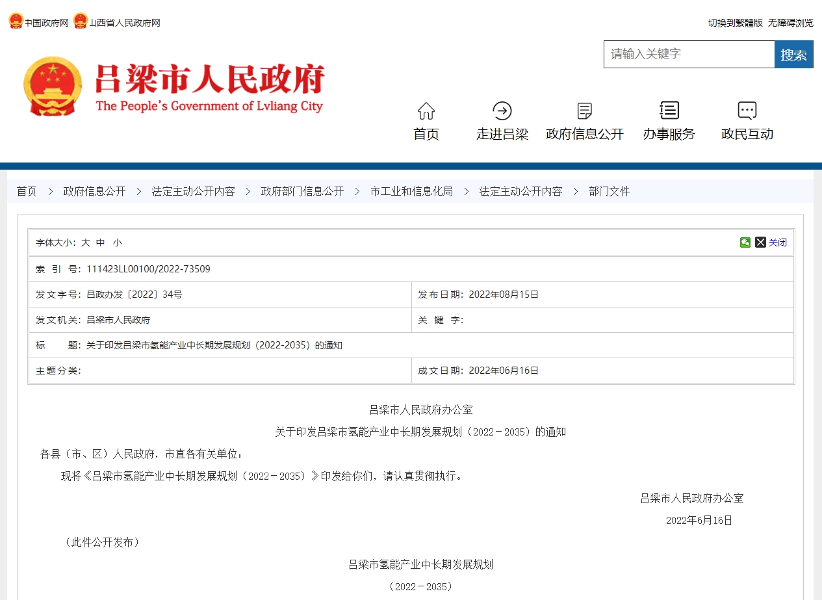This screenshot has width=822, height=600.
Task: Click the publish date 2022年08月15日
Action: tap(504, 294)
